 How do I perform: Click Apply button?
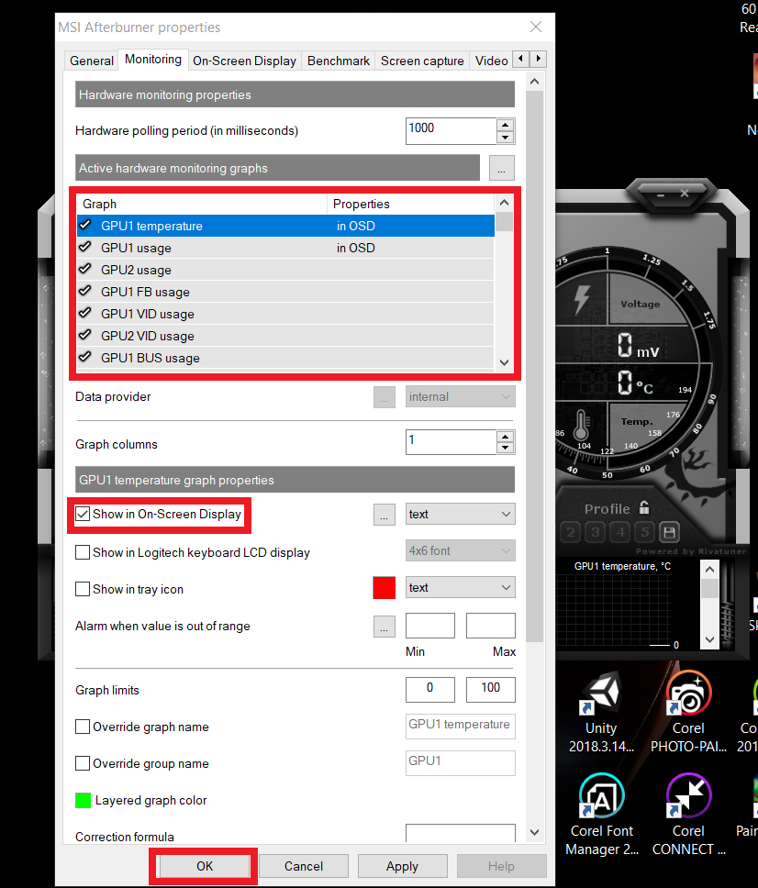[x=402, y=866]
